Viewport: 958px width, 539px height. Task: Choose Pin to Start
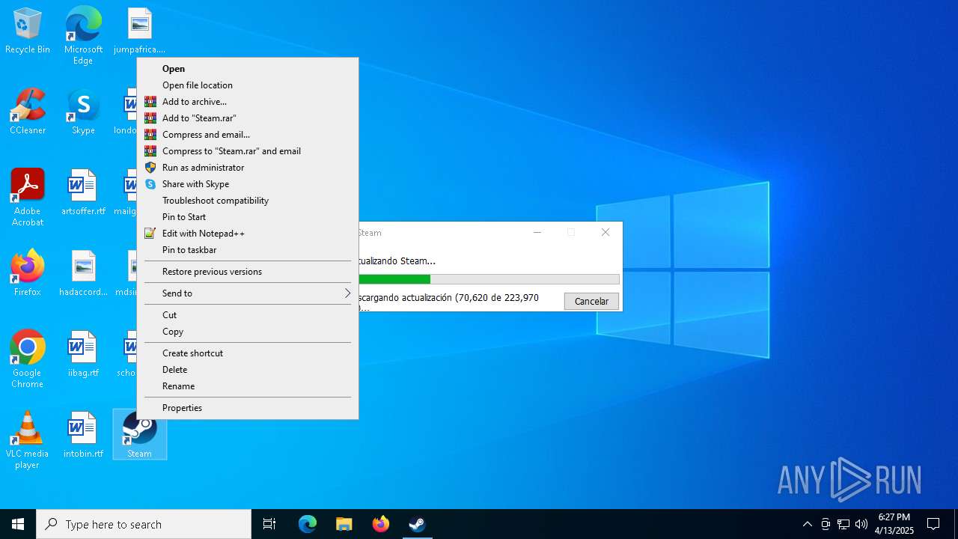pos(248,217)
